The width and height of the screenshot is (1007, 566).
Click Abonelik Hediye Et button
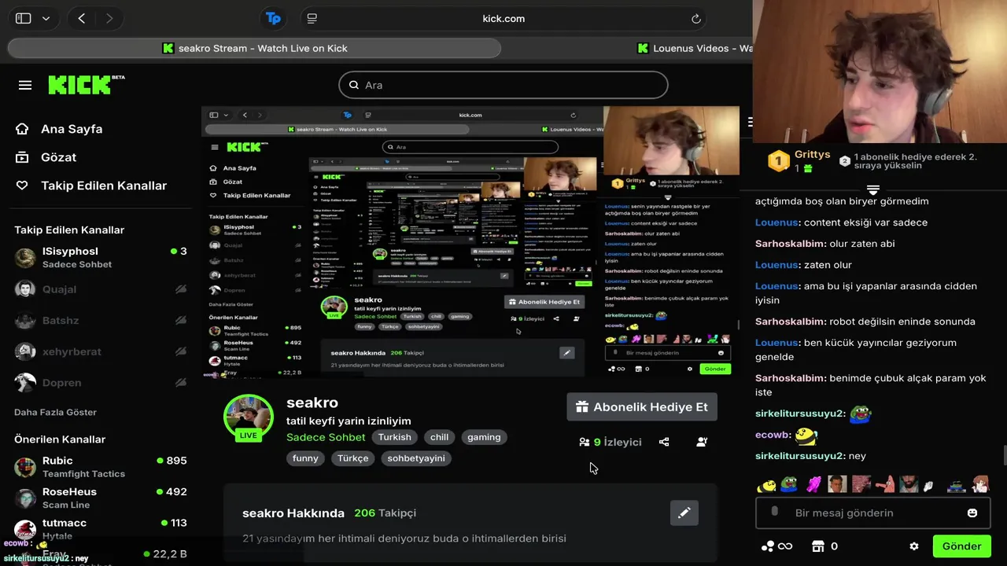click(642, 406)
